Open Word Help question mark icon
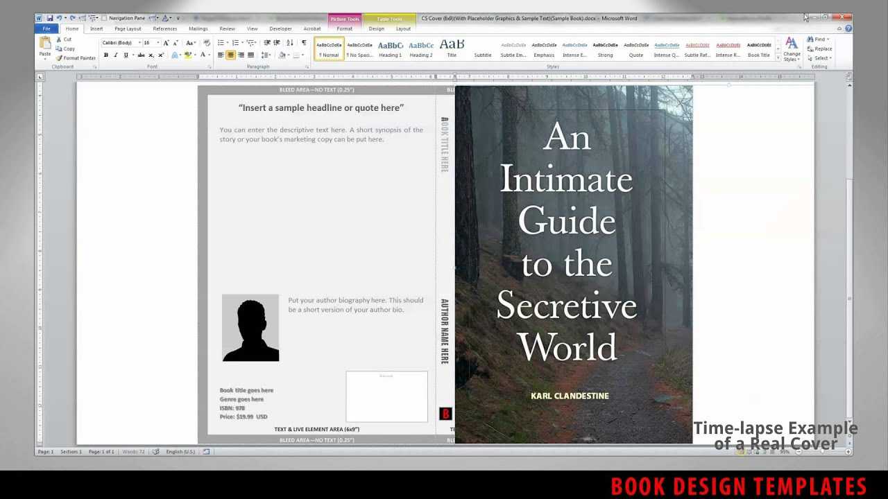This screenshot has width=888, height=499. 848,29
